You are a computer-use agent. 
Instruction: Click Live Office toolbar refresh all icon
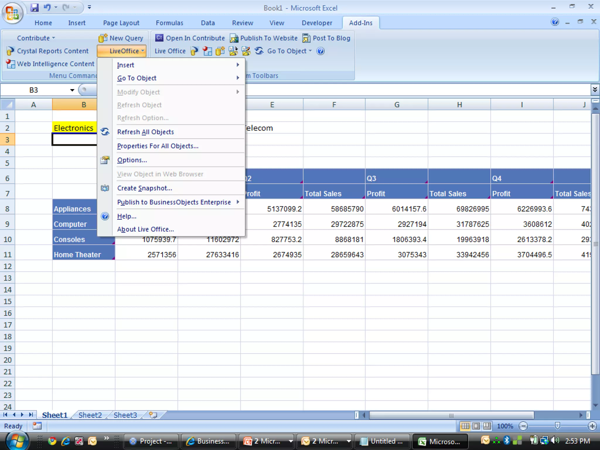(x=259, y=51)
